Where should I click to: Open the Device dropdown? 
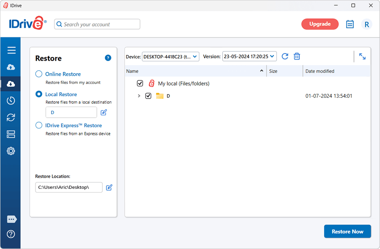click(171, 56)
